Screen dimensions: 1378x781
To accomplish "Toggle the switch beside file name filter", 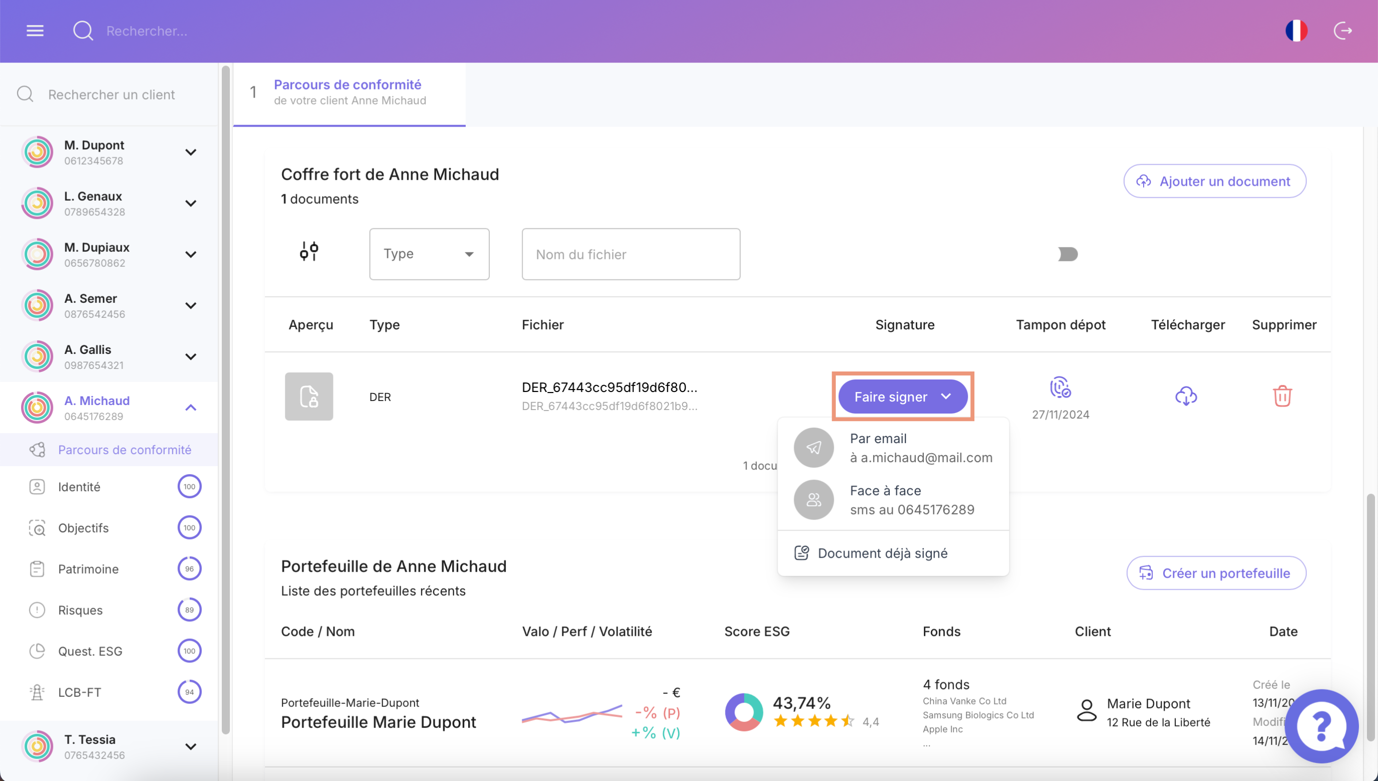I will 1068,254.
